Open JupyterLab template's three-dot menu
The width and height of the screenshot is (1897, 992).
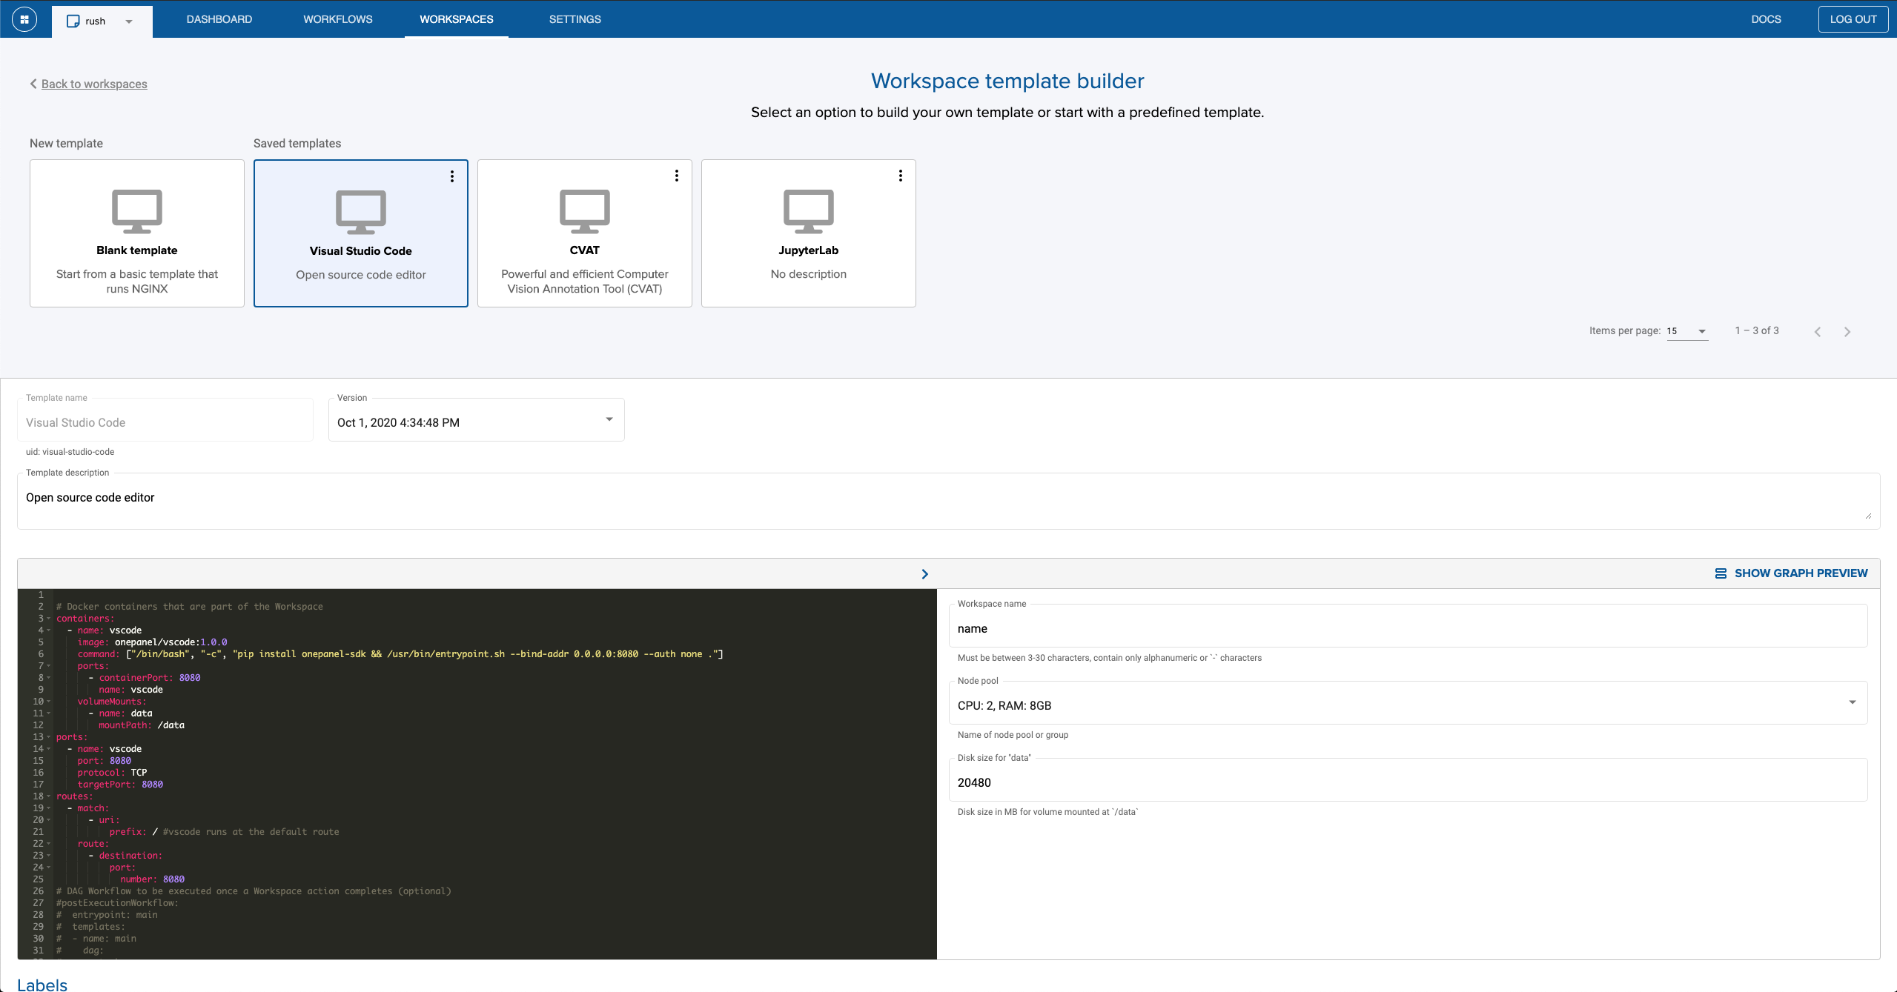(900, 176)
